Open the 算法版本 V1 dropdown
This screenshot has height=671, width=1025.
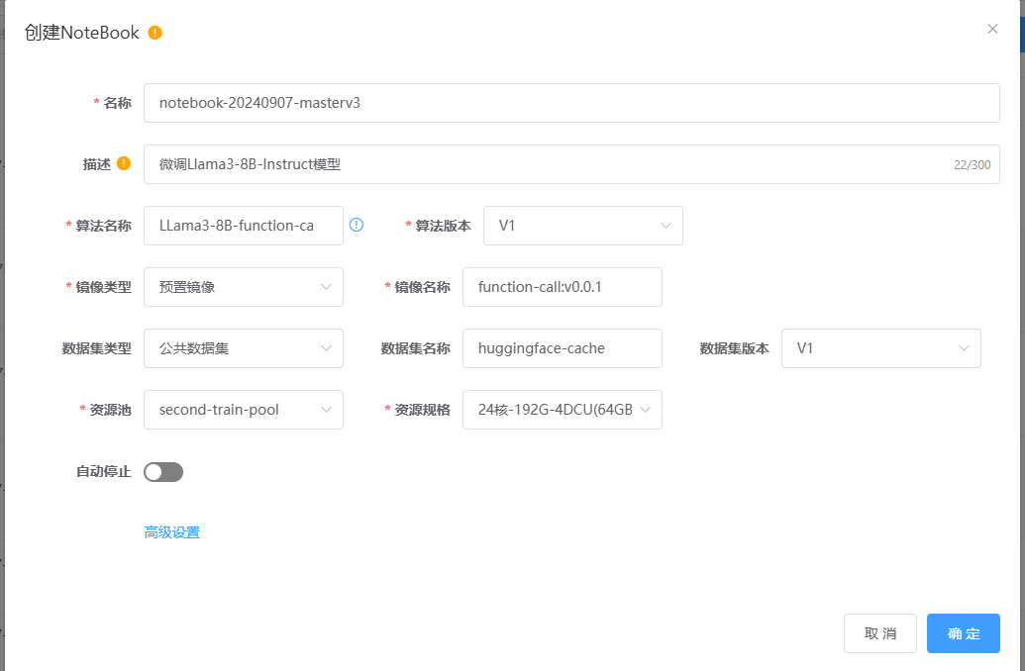[582, 226]
